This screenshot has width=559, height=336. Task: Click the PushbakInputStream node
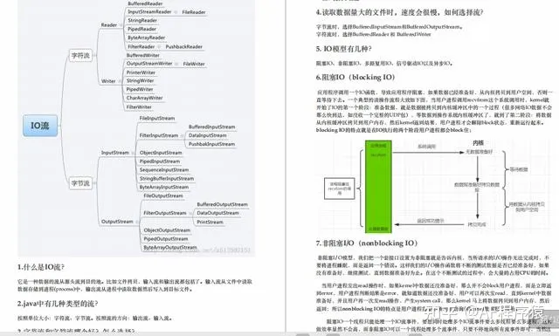click(211, 144)
